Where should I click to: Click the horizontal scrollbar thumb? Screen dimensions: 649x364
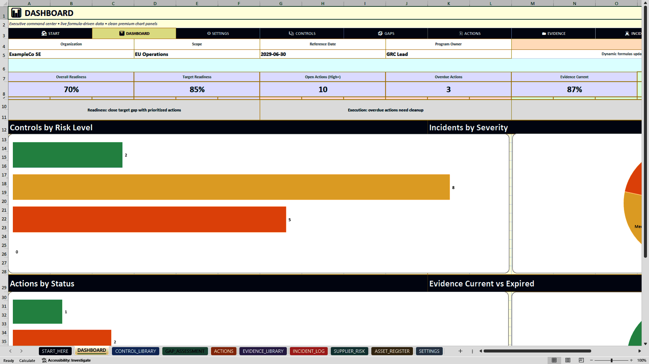(537, 351)
